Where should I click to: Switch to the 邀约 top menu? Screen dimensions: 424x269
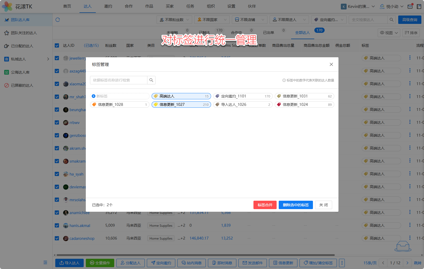coord(108,6)
